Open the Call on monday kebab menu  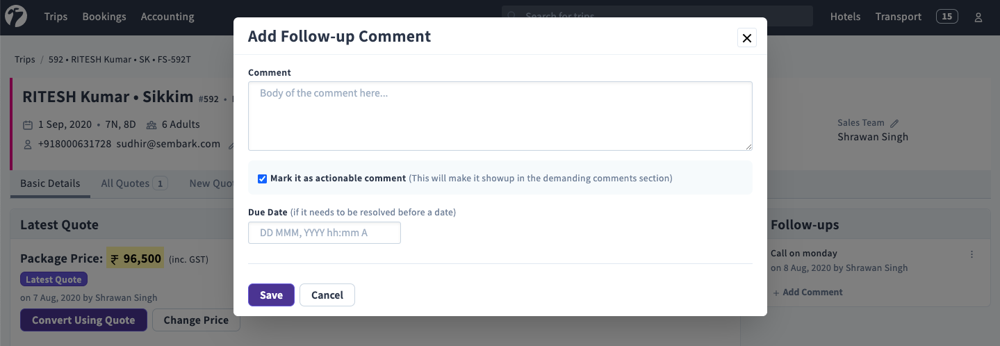point(972,254)
